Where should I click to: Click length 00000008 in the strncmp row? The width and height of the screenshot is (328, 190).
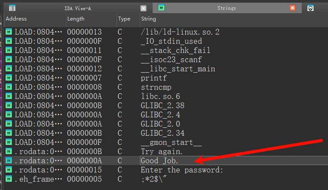[x=84, y=88]
